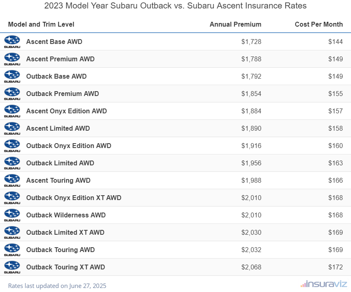
Task: Select the Outback Wilderness AWD label
Action: [x=66, y=215]
